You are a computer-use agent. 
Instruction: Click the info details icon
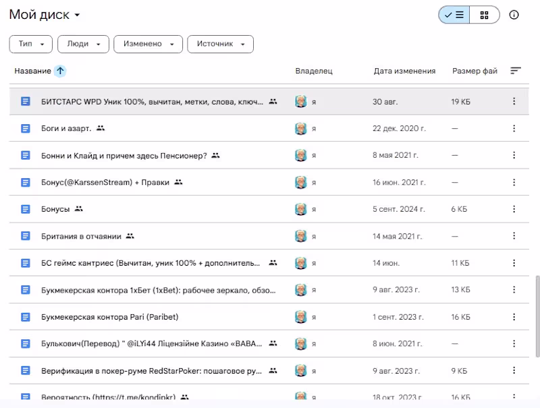pos(514,15)
